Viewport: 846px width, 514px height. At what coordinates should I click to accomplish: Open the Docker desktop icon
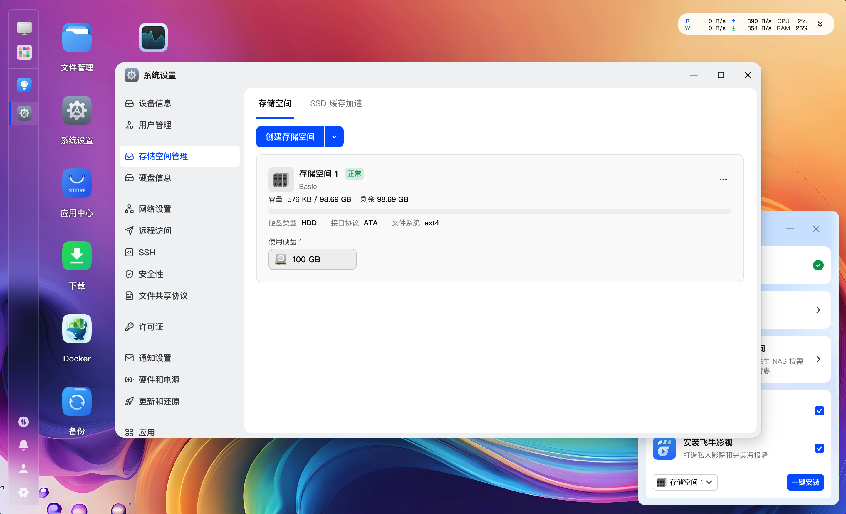[x=77, y=329]
